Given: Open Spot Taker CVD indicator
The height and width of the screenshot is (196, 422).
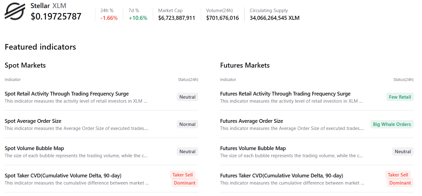Looking at the screenshot, I should point(63,176).
